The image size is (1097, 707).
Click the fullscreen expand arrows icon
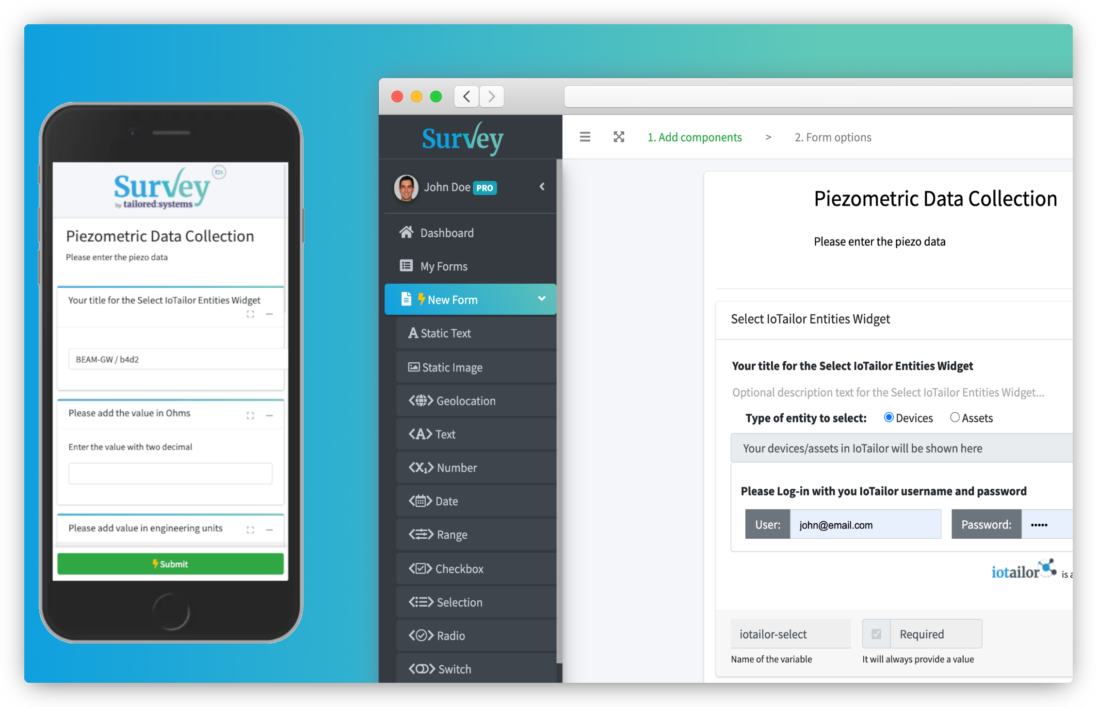618,137
